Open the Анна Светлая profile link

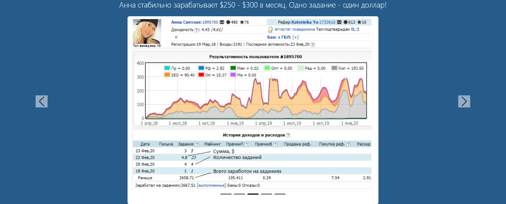[186, 22]
